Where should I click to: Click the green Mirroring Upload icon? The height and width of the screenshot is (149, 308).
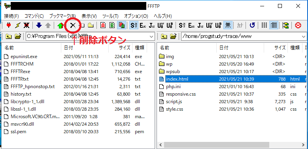point(61,25)
